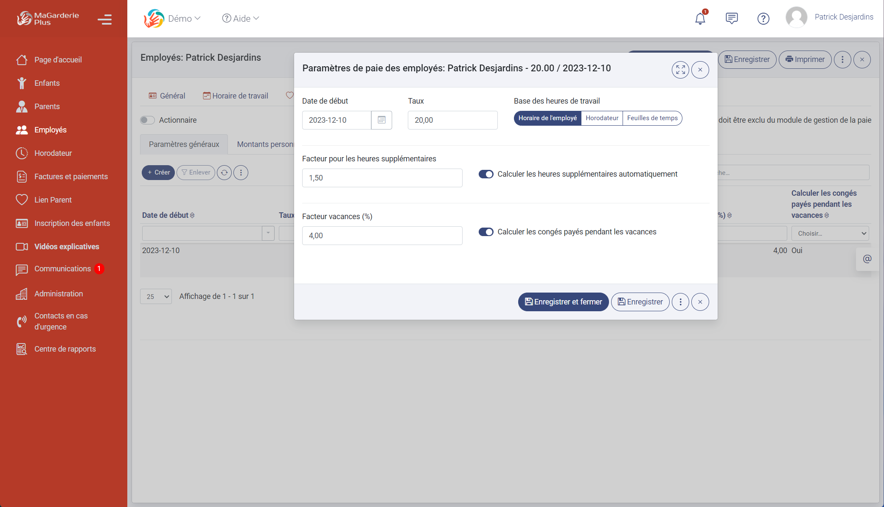Image resolution: width=884 pixels, height=507 pixels.
Task: Collapse the sidebar with the hamburger icon
Action: [104, 20]
